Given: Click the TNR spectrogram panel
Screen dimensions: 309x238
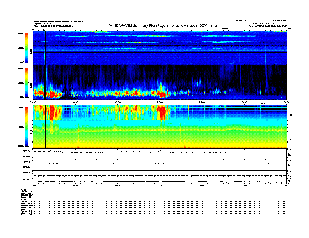Looking at the screenshot, I should point(160,127).
